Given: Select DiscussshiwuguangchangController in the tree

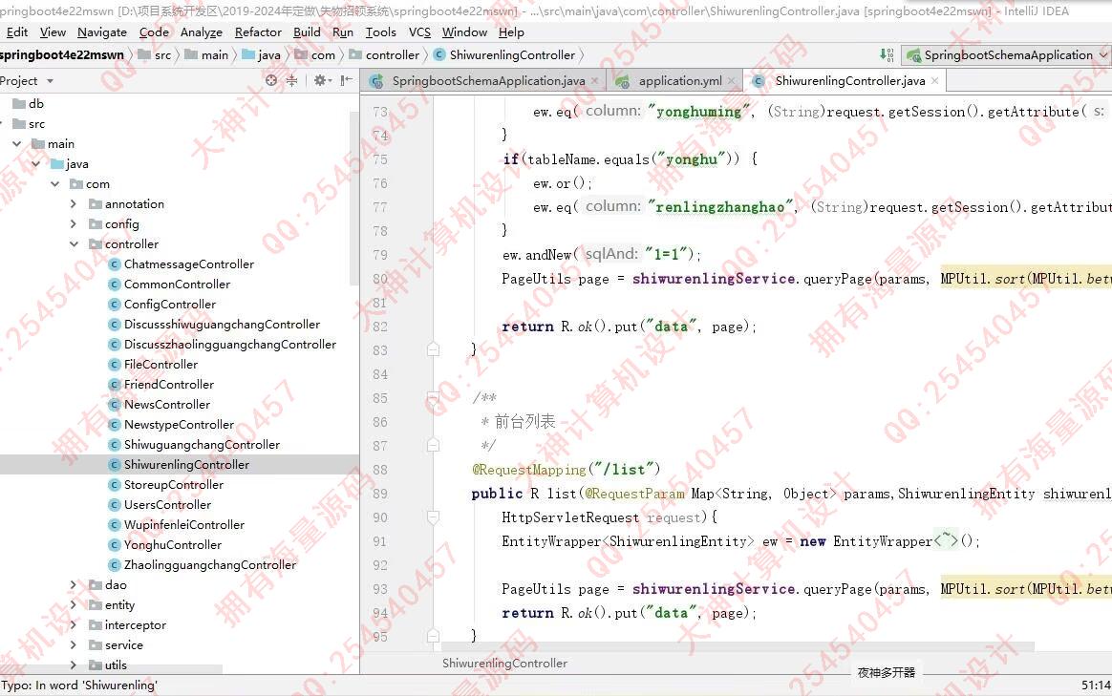Looking at the screenshot, I should coord(222,324).
